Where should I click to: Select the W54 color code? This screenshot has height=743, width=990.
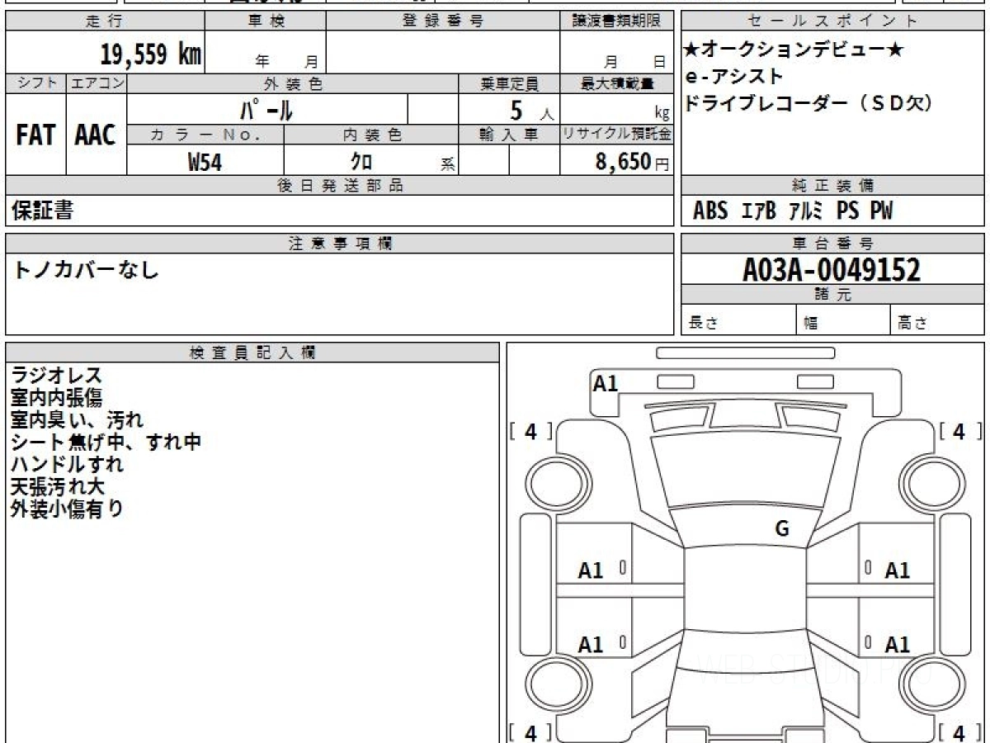click(x=205, y=162)
